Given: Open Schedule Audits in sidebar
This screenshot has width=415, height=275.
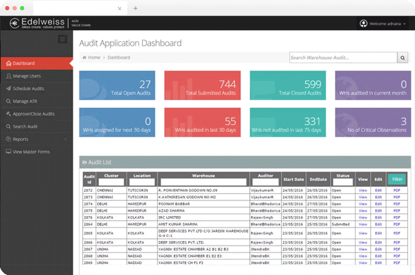Looking at the screenshot, I should pos(28,89).
